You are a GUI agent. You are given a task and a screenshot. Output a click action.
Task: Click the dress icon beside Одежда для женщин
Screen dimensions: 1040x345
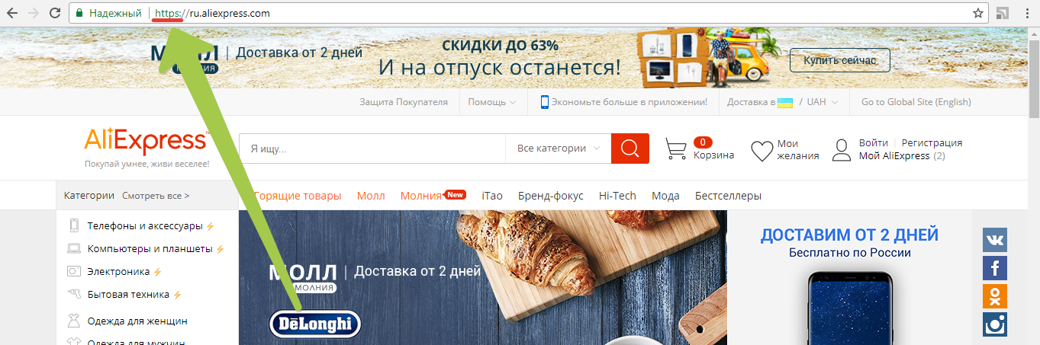point(74,321)
